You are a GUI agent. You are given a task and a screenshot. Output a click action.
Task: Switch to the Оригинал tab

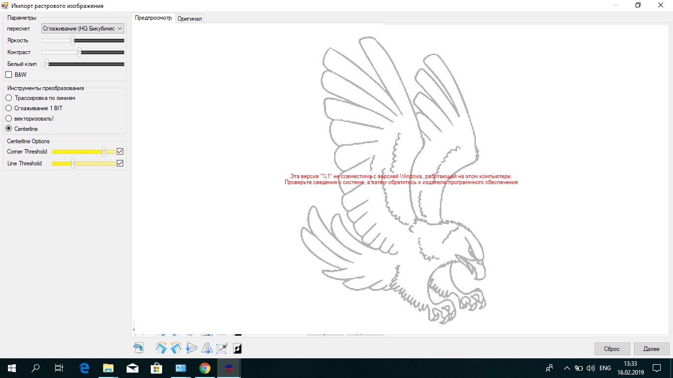(190, 18)
